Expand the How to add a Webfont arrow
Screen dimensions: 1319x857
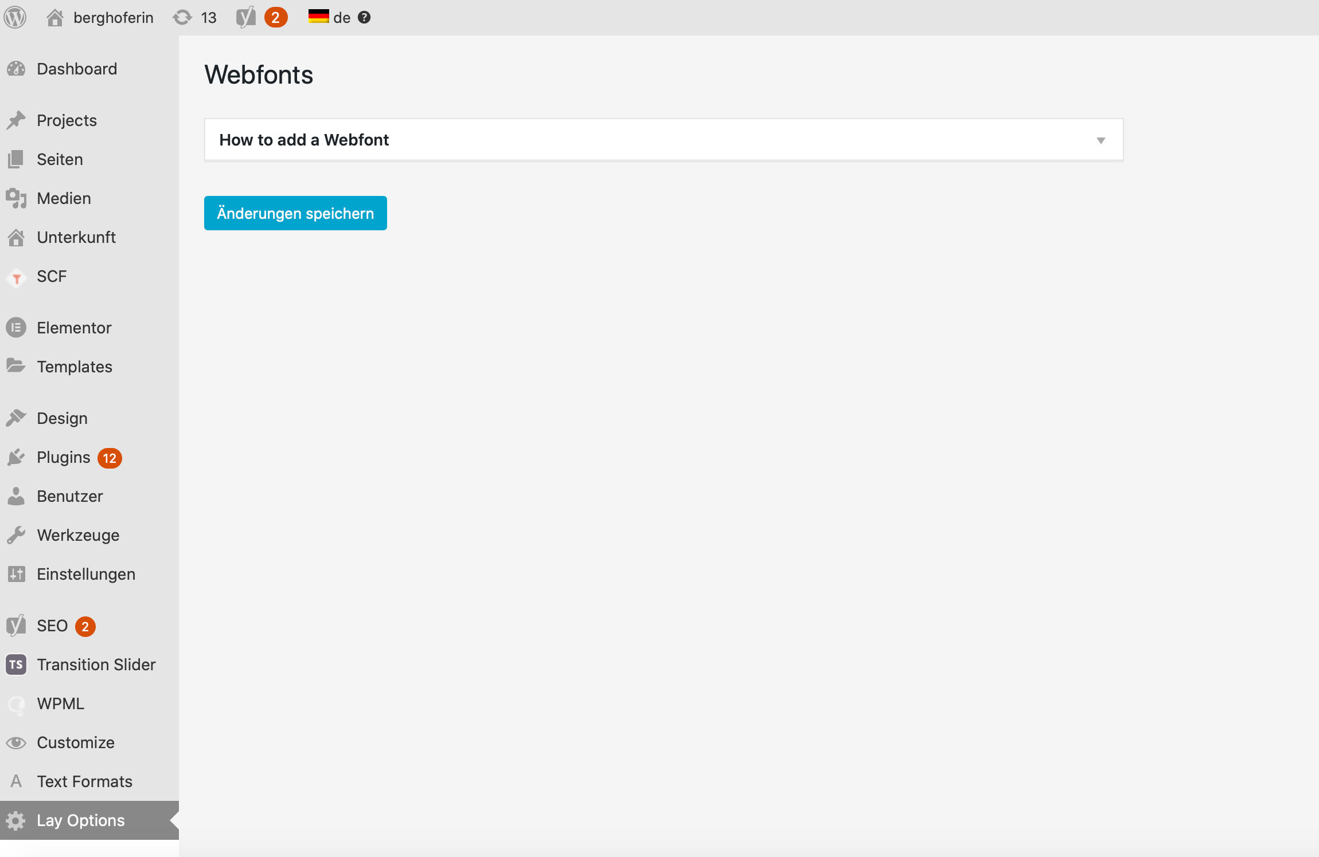[x=1101, y=140]
